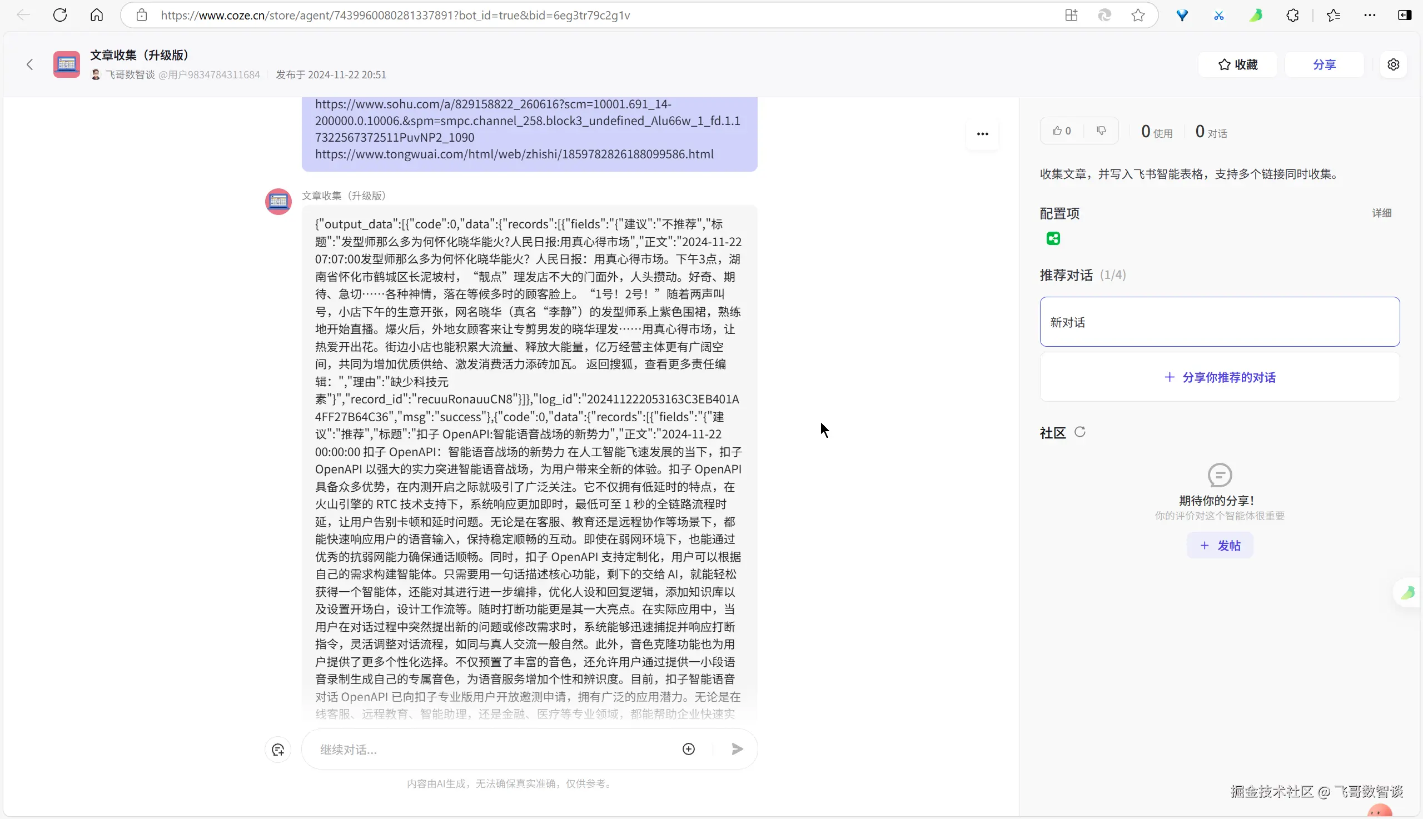Viewport: 1423px width, 819px height.
Task: Click the back arrow beside agent title
Action: (30, 64)
